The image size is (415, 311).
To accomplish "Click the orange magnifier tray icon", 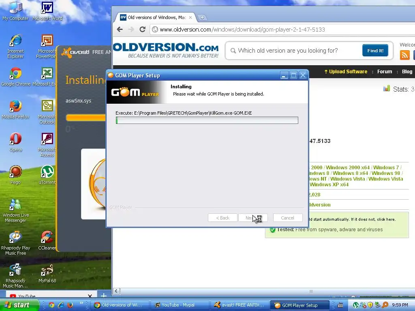I will (x=385, y=305).
